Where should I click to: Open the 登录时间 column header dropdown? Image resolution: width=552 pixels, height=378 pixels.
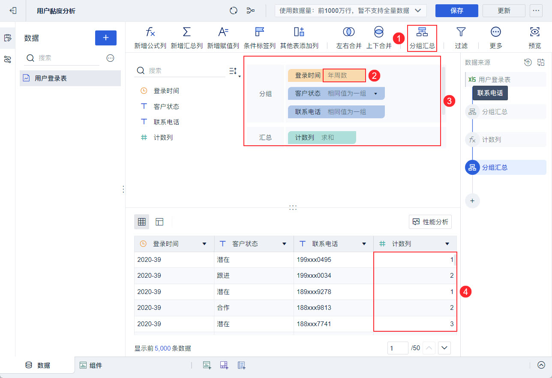[204, 244]
